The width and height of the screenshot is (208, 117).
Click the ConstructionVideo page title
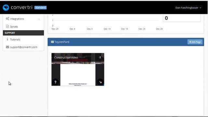(66, 58)
